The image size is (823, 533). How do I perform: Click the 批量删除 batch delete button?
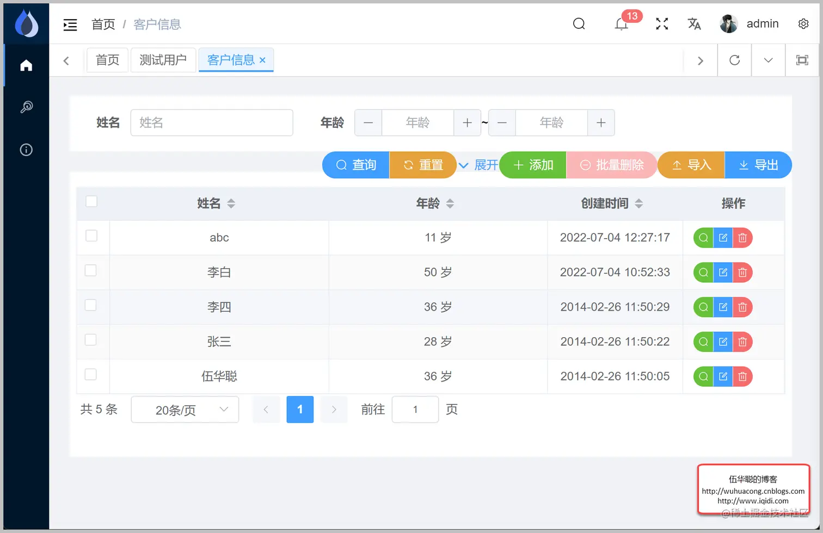pos(612,165)
